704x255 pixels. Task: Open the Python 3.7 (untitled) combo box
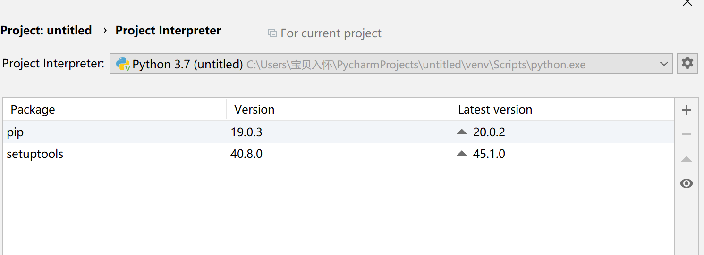(391, 64)
